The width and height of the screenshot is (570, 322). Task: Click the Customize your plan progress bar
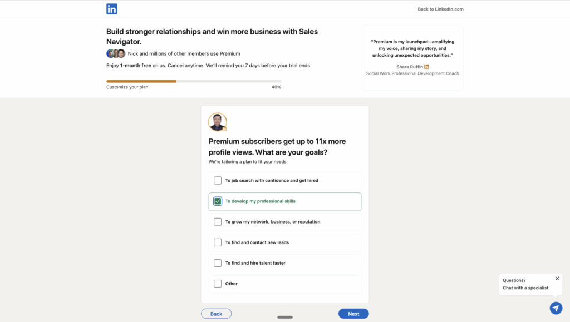point(193,81)
